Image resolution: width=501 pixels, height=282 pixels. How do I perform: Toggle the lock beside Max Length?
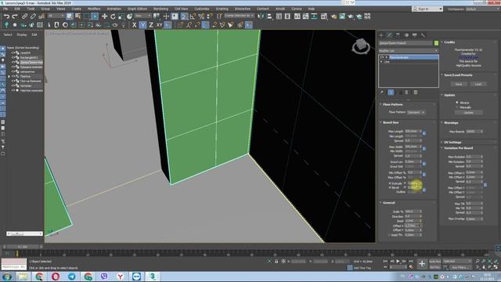(424, 132)
